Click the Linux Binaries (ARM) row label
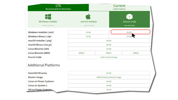178x100 pixels. click(x=39, y=53)
